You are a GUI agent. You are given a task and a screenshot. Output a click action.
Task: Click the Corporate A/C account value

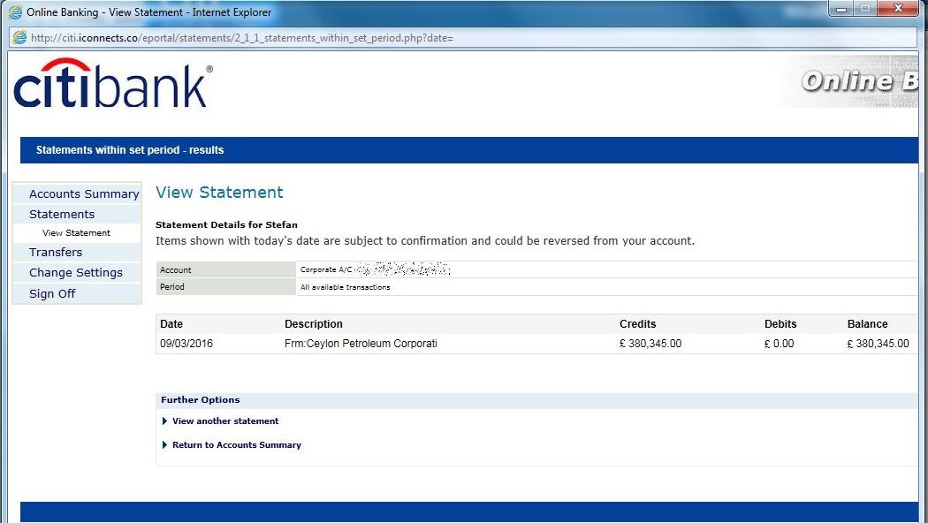pos(375,269)
